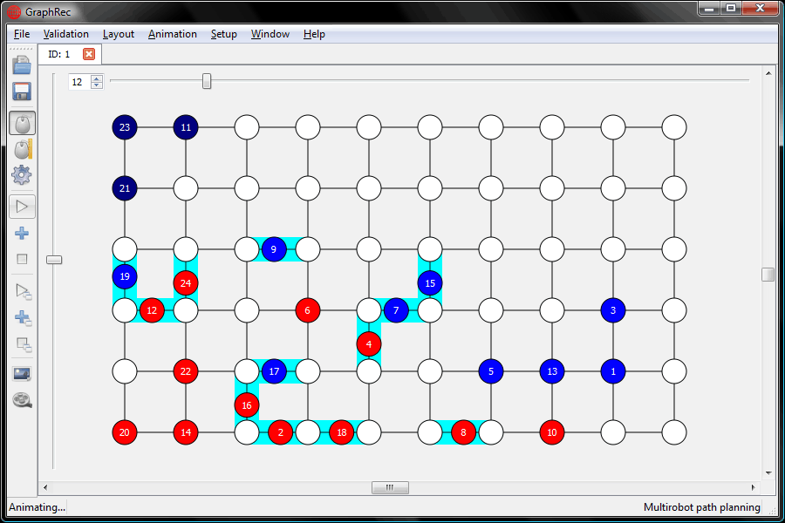This screenshot has width=785, height=523.
Task: Increase the step value with up arrow
Action: click(x=97, y=78)
